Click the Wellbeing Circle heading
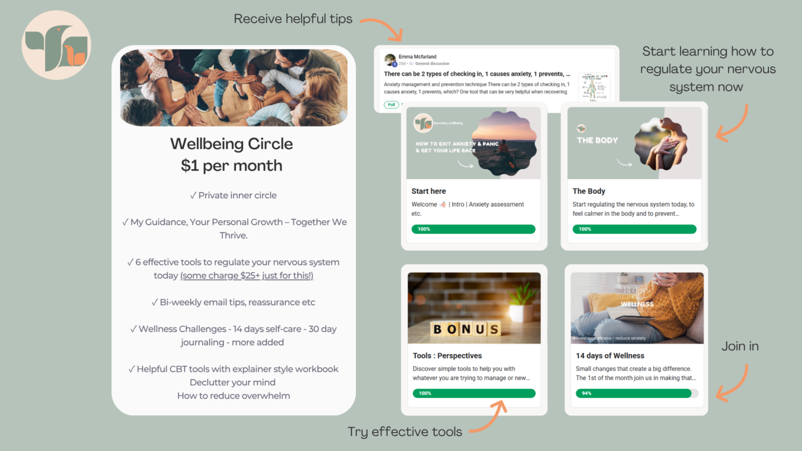The height and width of the screenshot is (451, 802). click(232, 144)
